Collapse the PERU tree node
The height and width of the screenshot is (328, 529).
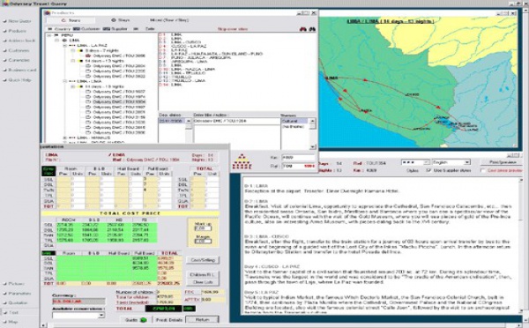pyautogui.click(x=49, y=35)
